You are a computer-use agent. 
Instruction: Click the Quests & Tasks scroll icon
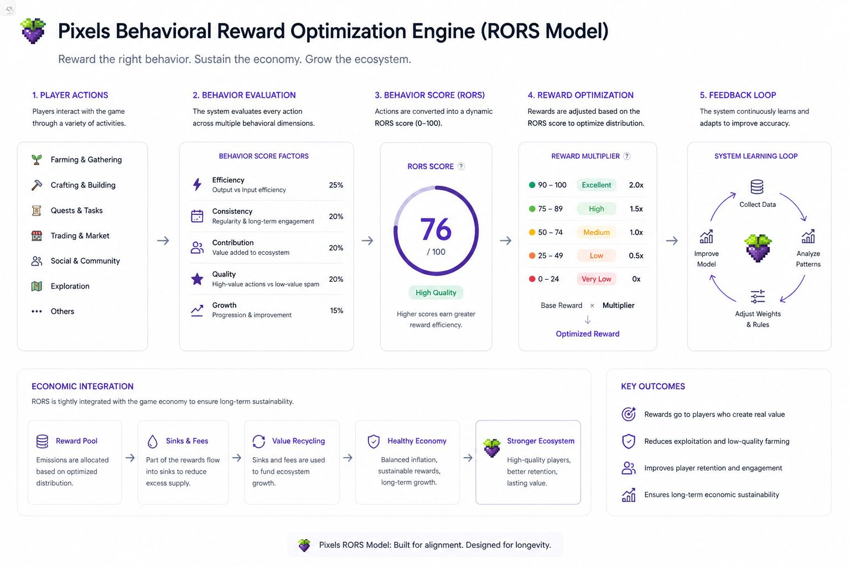pyautogui.click(x=37, y=211)
